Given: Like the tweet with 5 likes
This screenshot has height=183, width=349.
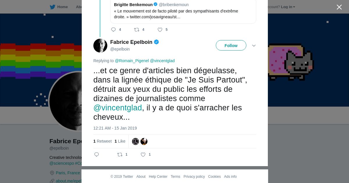Looking at the screenshot, I should [x=160, y=30].
